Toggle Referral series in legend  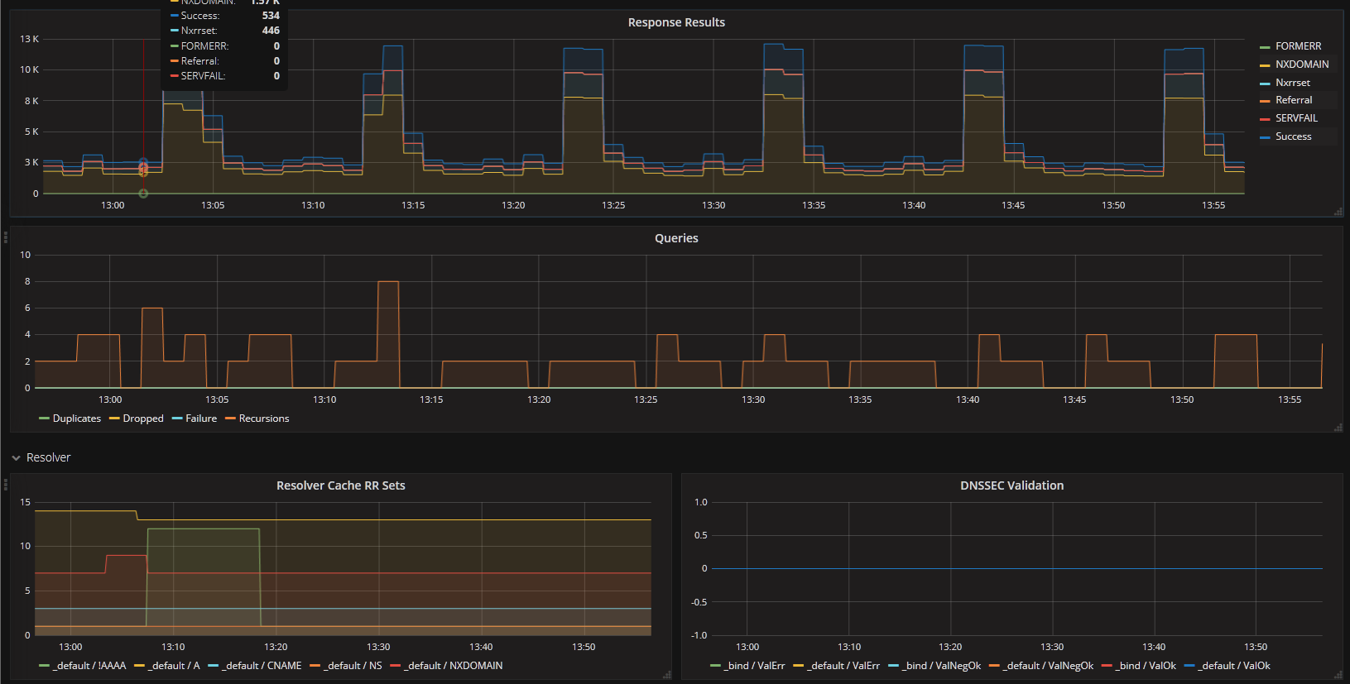click(1294, 100)
